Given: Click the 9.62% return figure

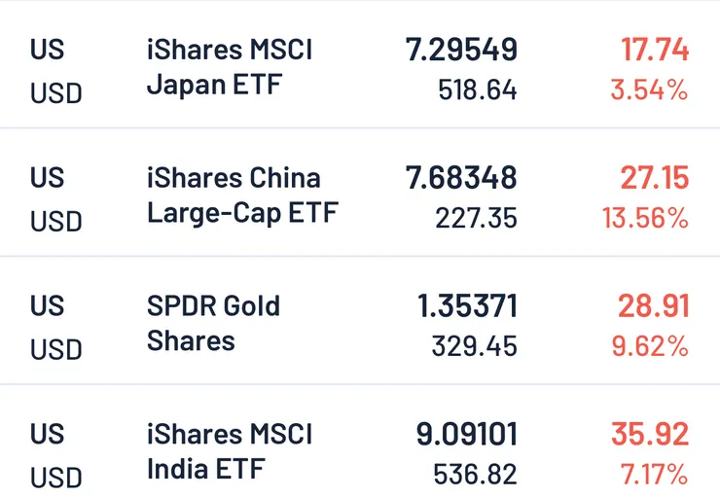Looking at the screenshot, I should click(x=649, y=347).
